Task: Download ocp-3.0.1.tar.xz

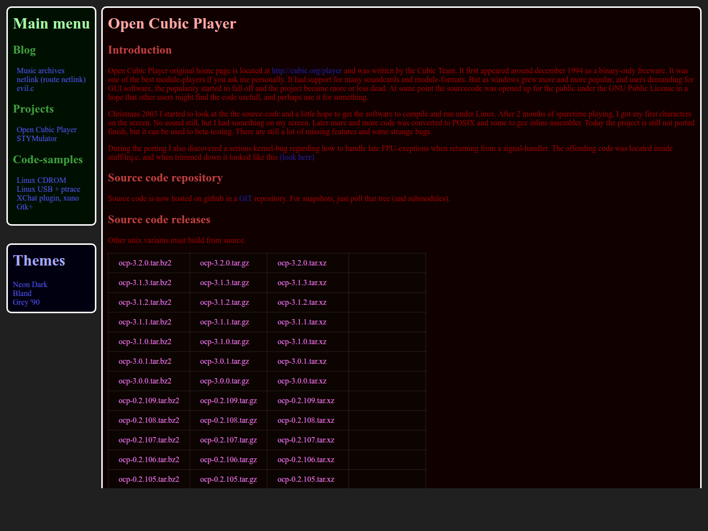Action: pyautogui.click(x=302, y=361)
